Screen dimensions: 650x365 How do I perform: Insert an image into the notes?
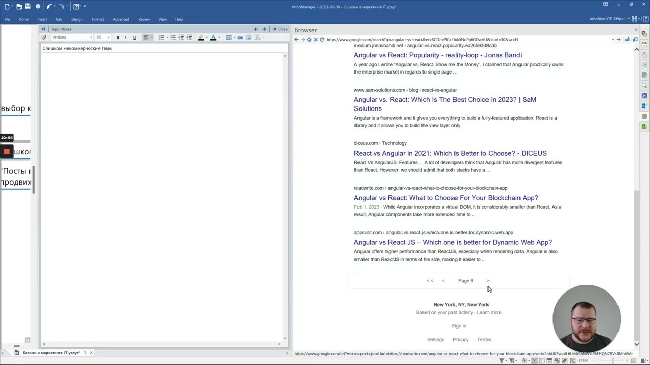[x=249, y=38]
